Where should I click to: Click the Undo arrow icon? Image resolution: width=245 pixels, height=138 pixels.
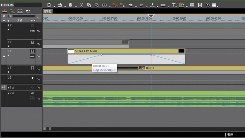coord(131,5)
